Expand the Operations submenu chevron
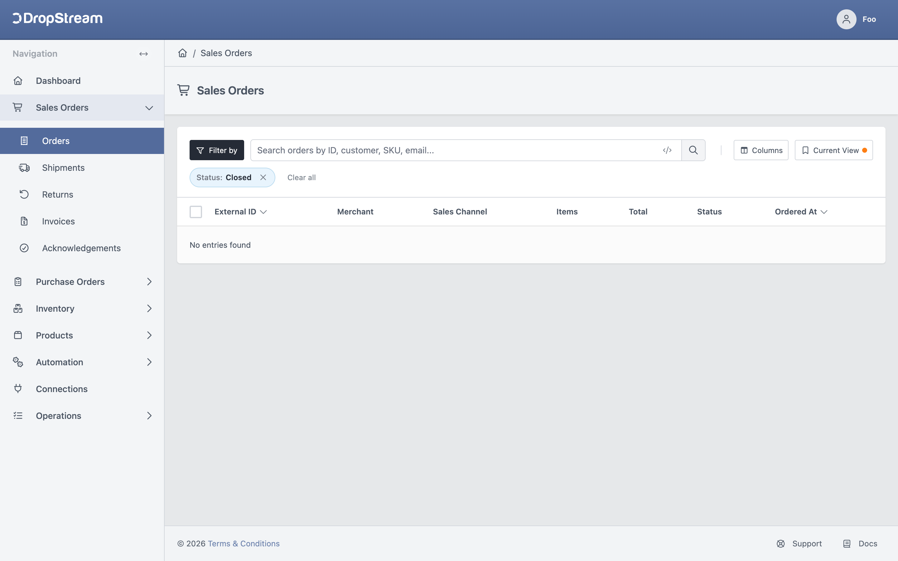The image size is (898, 561). coord(149,415)
